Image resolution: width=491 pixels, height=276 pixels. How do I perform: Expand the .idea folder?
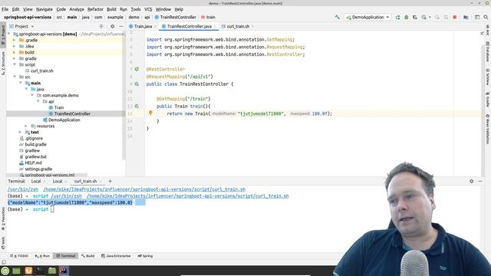click(14, 46)
